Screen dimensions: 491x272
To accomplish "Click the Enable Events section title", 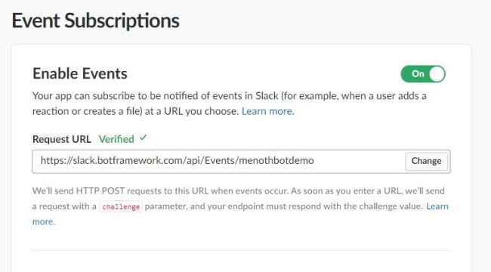I will point(80,73).
